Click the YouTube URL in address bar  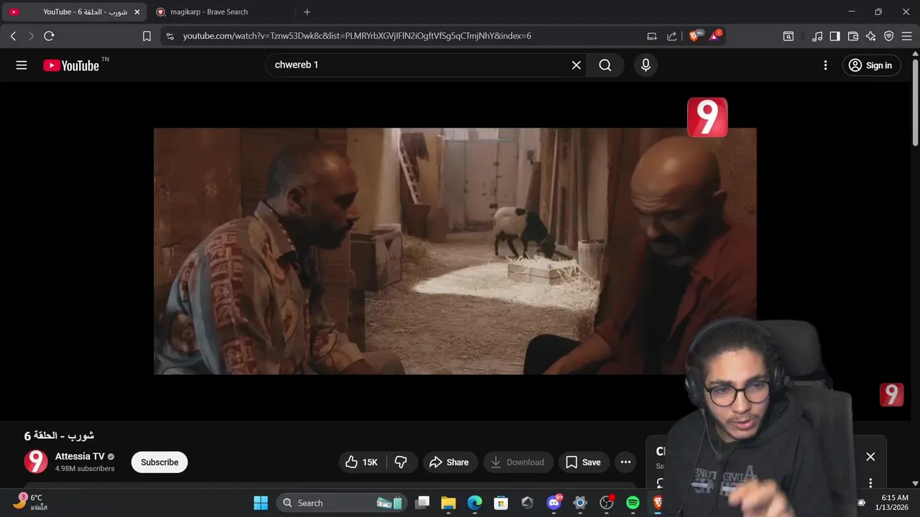[x=357, y=36]
